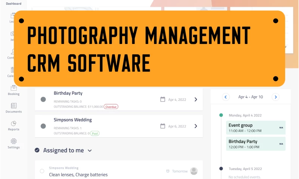Click calendar icon beside Apr 4, 2022
This screenshot has height=179, width=299.
[x=163, y=99]
